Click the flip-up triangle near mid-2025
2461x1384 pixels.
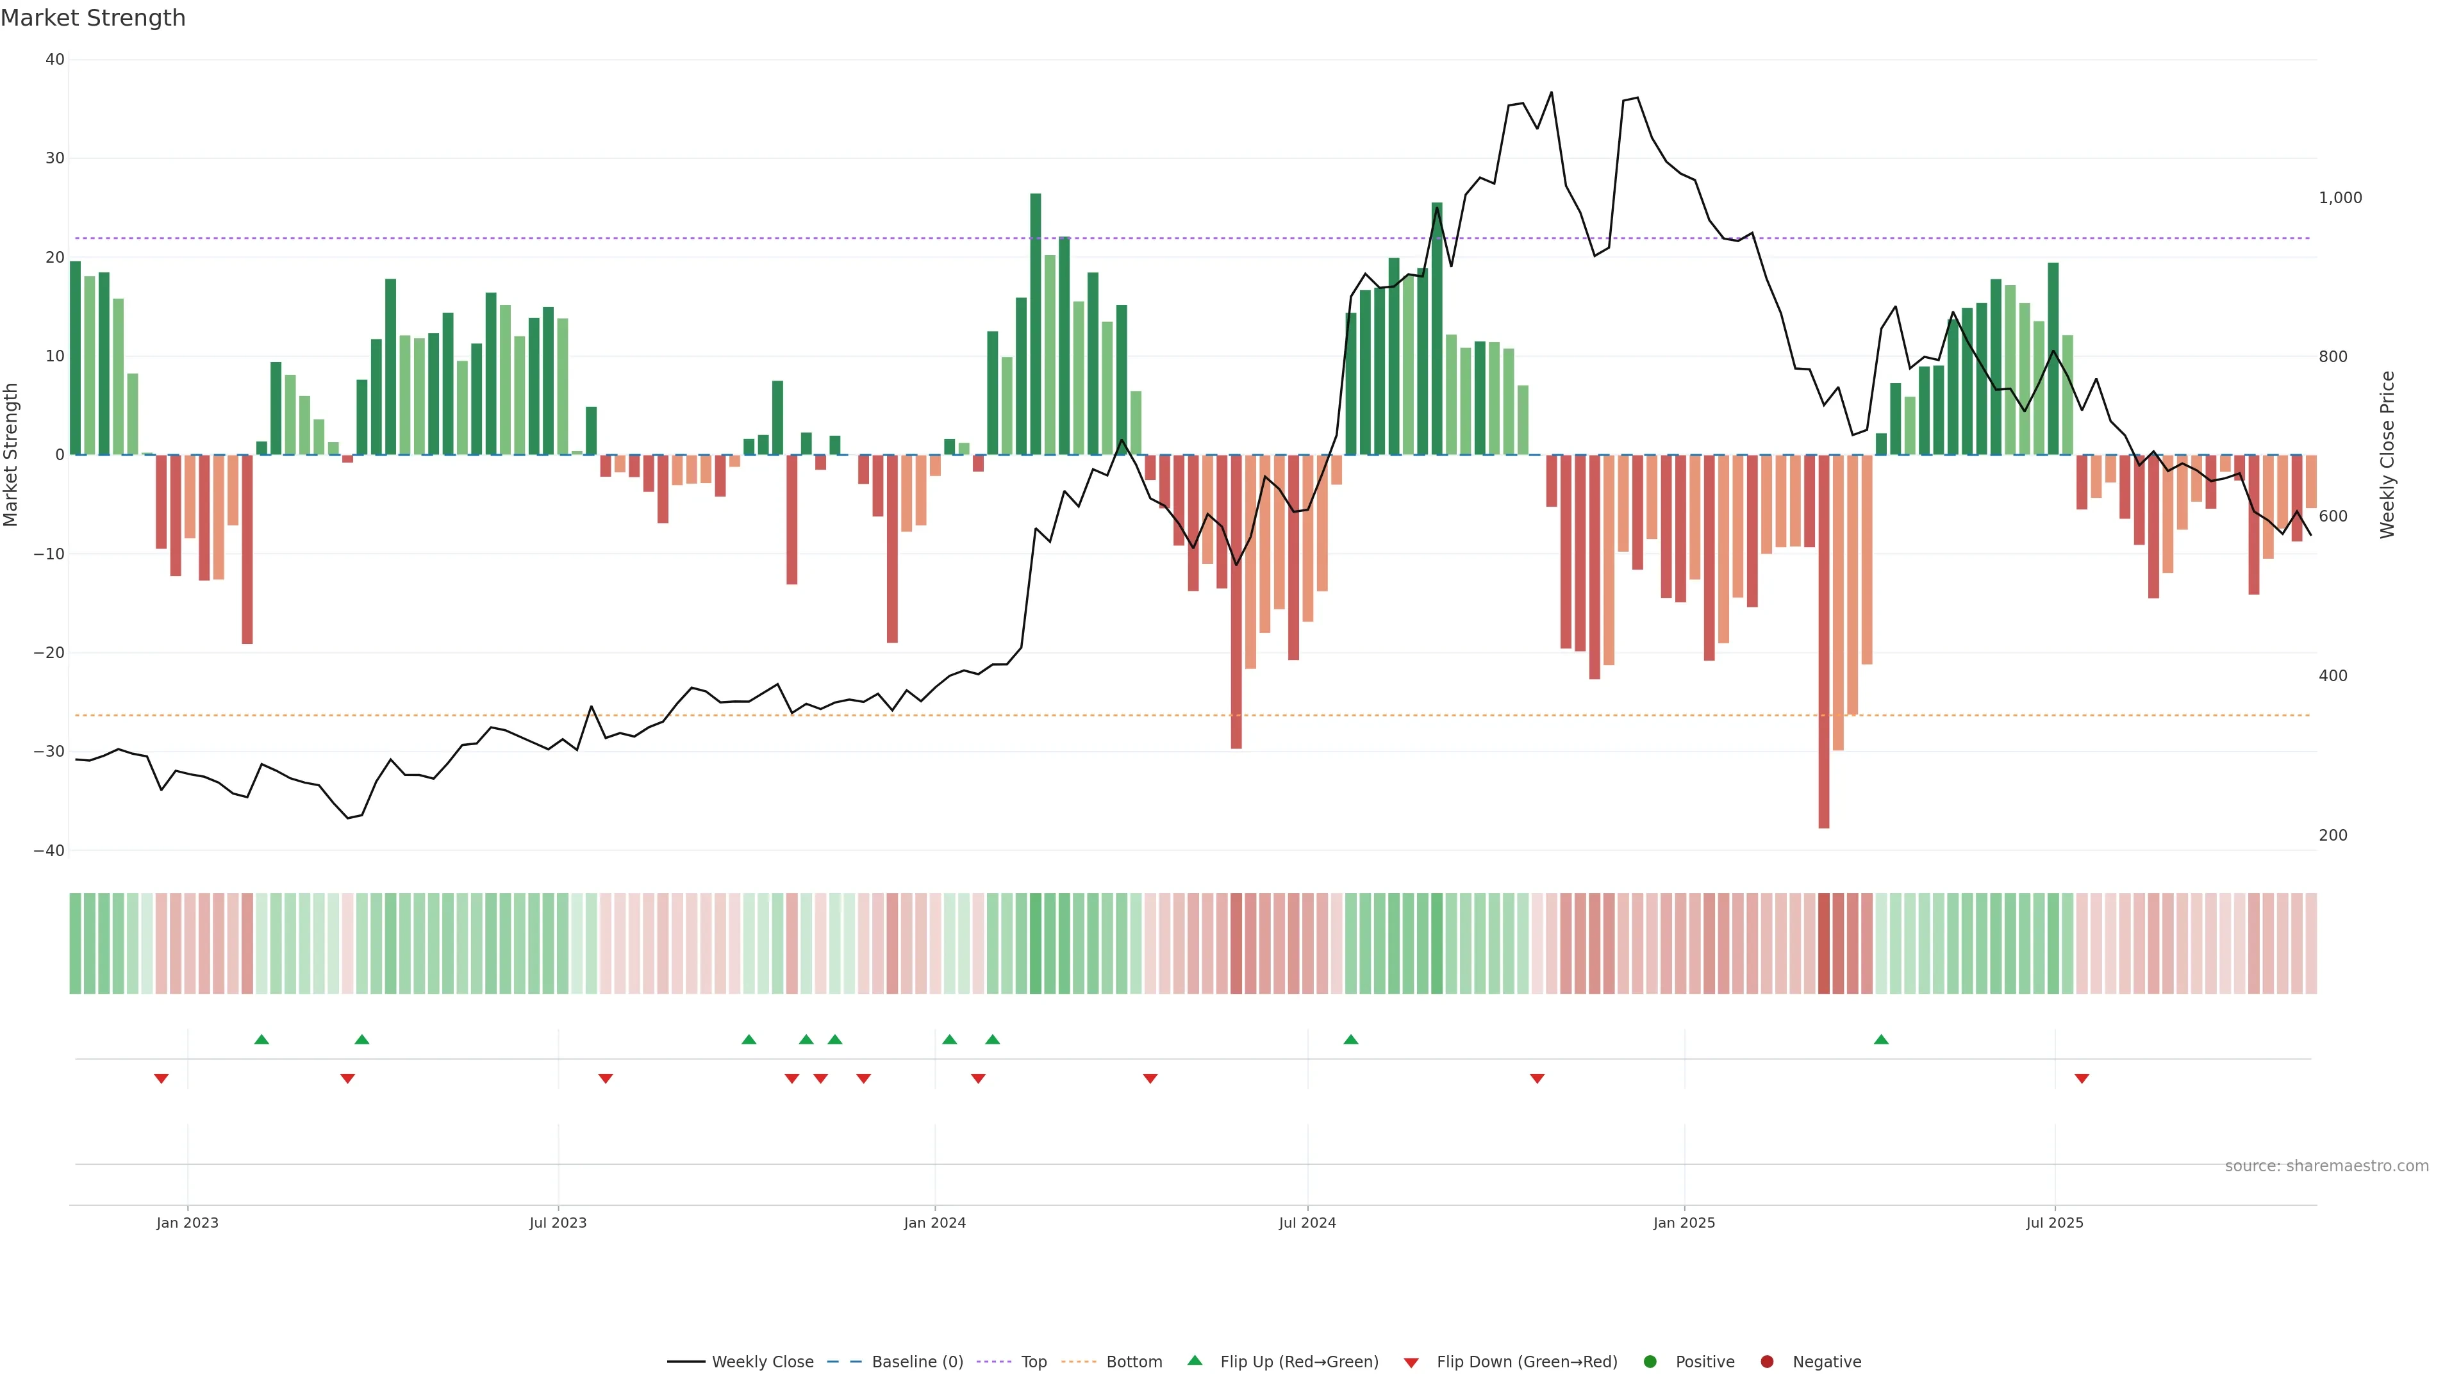pyautogui.click(x=1881, y=1039)
